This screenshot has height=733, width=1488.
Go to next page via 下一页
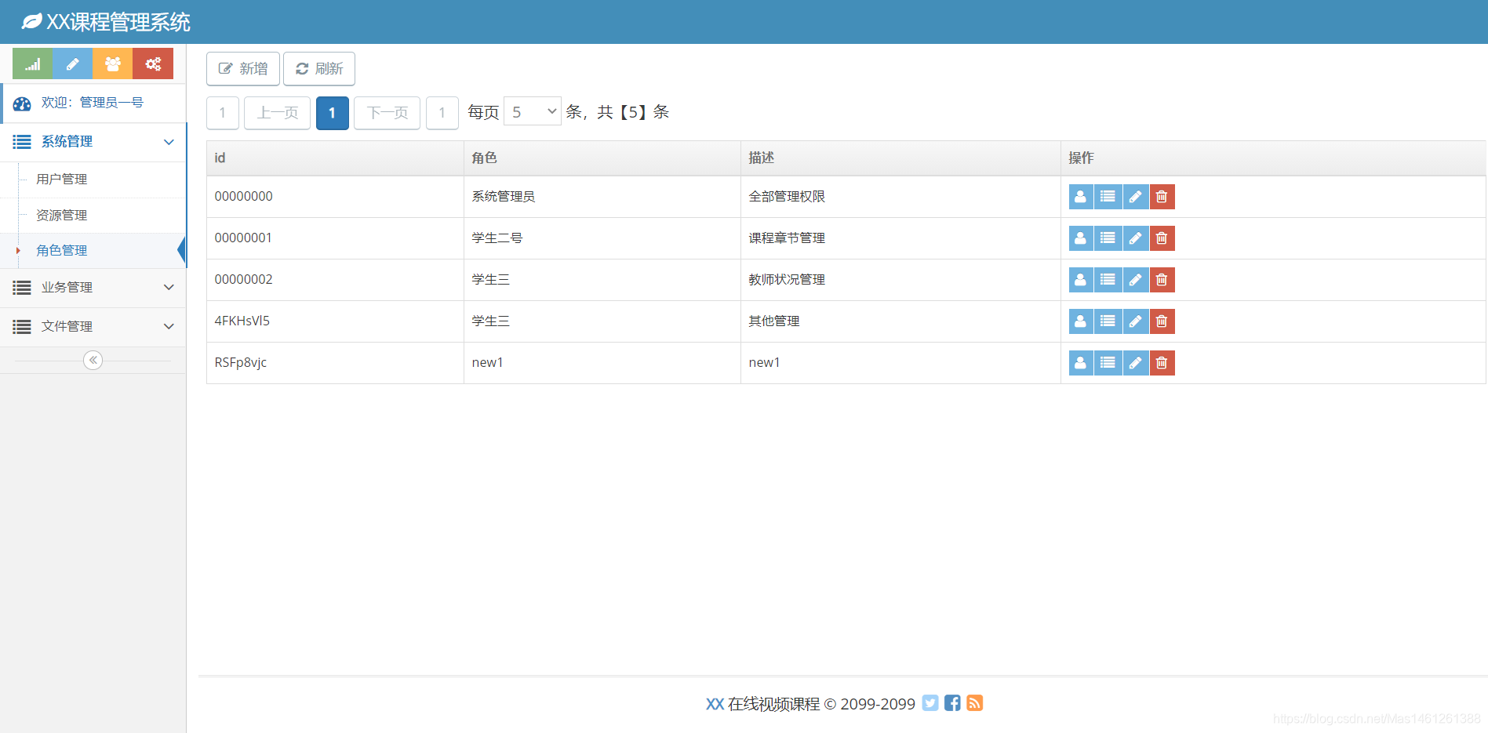point(387,113)
